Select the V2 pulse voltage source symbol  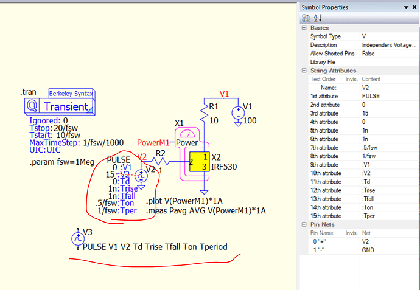click(x=141, y=176)
